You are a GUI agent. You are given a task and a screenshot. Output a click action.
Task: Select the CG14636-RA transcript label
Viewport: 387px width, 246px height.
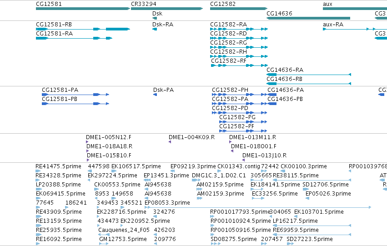tap(285, 70)
